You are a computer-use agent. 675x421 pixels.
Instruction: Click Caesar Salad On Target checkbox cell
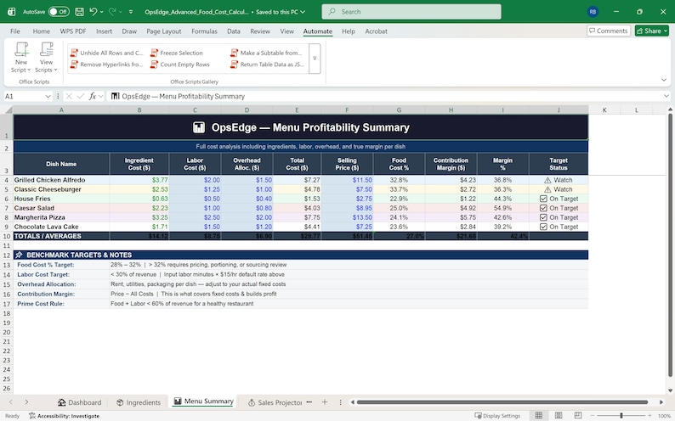[x=559, y=208]
